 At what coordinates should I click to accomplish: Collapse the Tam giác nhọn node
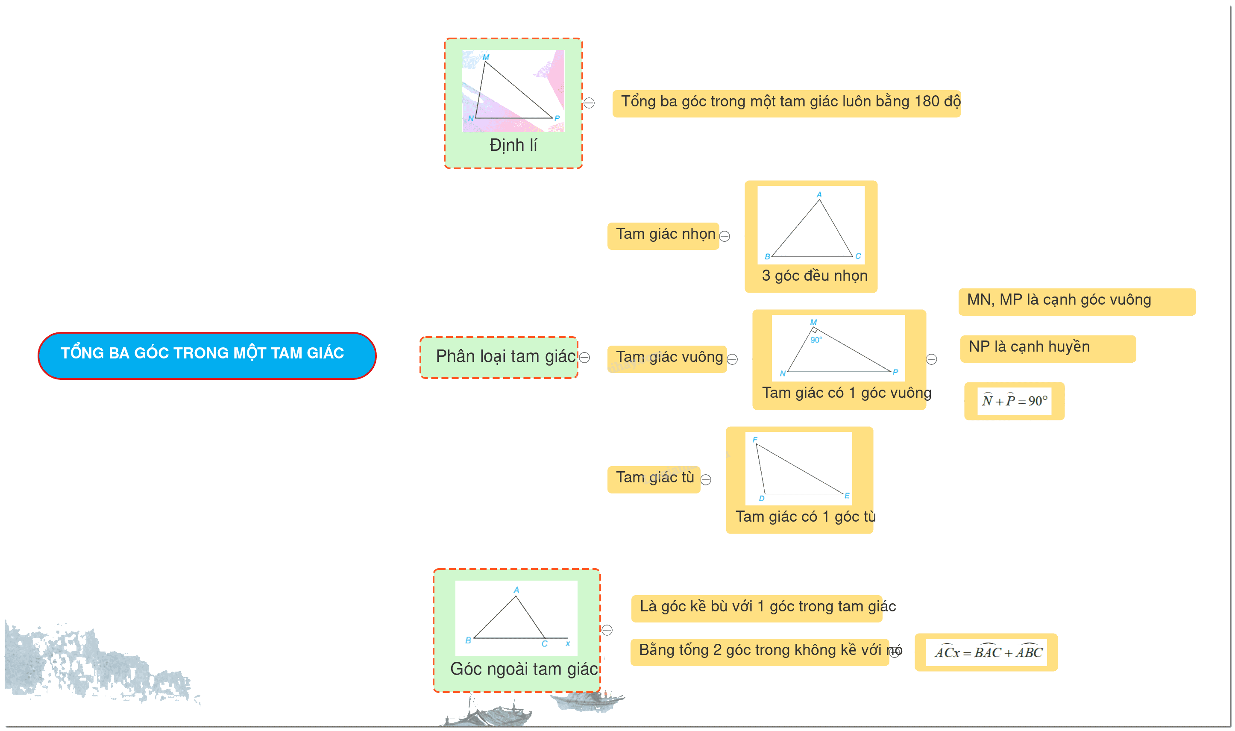[725, 236]
